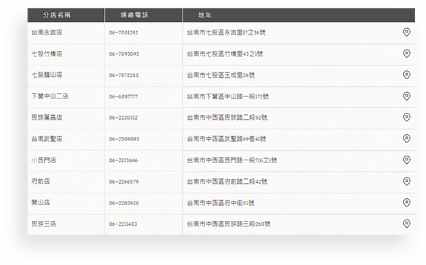Click address 台南市中西區西門路一段716之1號
Image resolution: width=426 pixels, height=265 pixels.
[x=232, y=160]
